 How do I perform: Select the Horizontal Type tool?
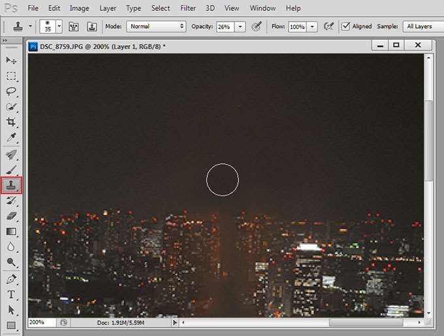pyautogui.click(x=11, y=295)
